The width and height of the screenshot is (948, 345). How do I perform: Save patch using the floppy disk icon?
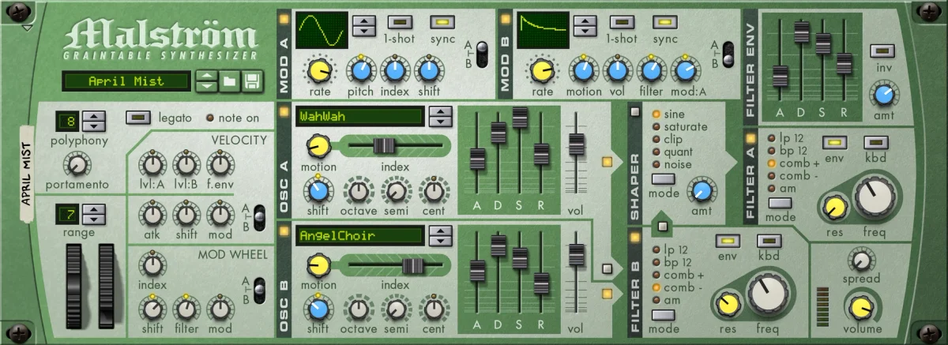pos(251,81)
